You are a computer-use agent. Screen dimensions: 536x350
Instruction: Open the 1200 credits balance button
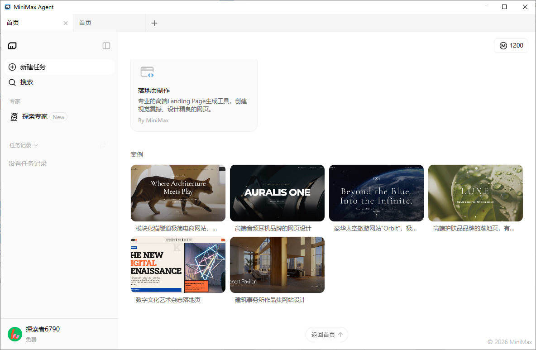511,46
